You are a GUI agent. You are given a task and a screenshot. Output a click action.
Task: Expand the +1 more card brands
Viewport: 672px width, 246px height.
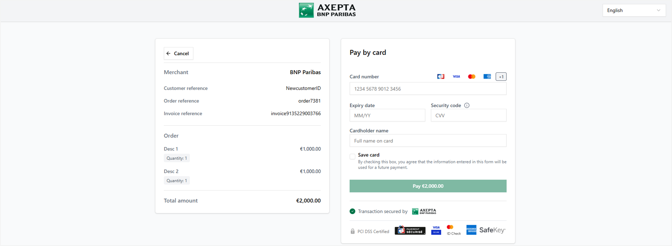[x=501, y=77]
